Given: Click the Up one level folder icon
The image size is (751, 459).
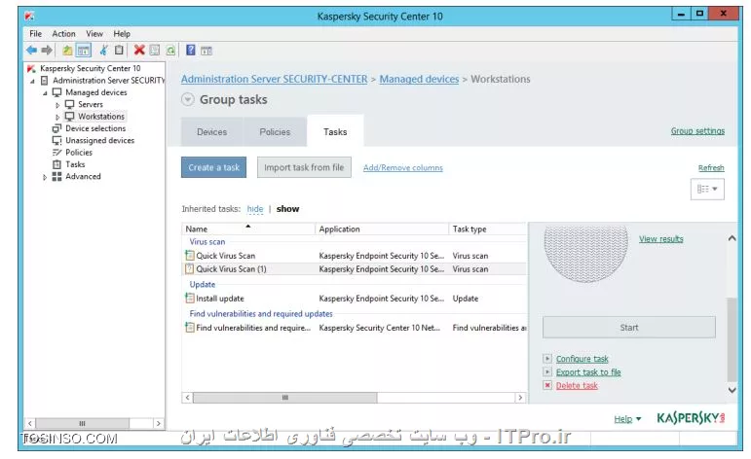Looking at the screenshot, I should [x=67, y=51].
